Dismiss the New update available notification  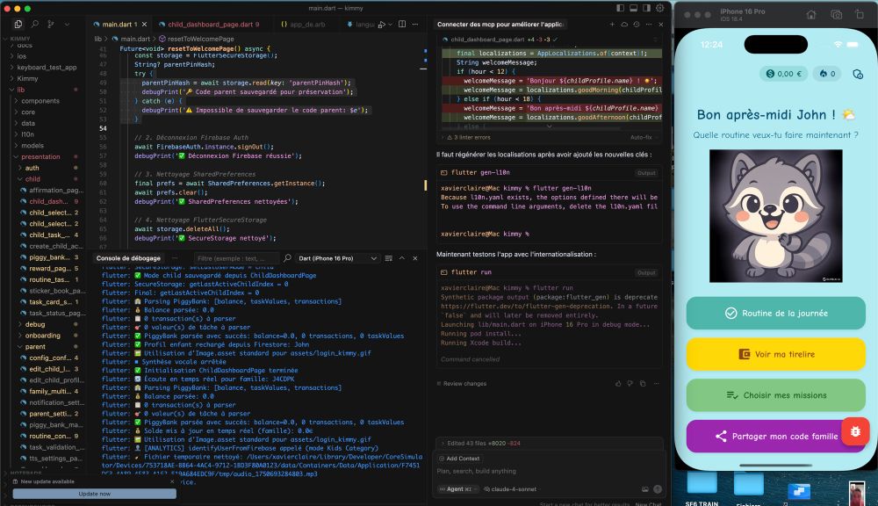point(172,481)
